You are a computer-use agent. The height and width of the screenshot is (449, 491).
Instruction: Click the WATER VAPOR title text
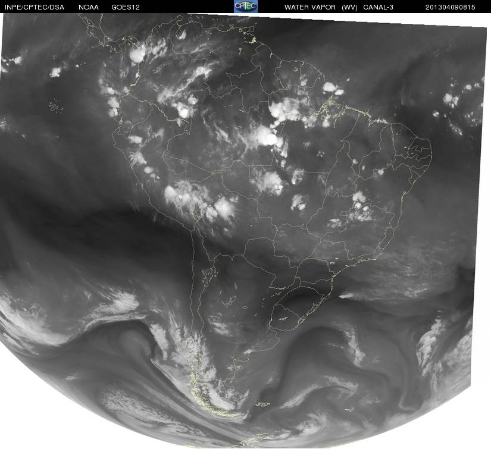(310, 7)
